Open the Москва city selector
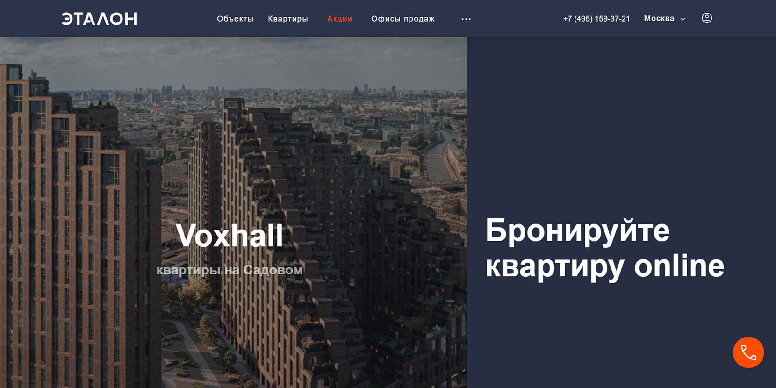 click(664, 19)
